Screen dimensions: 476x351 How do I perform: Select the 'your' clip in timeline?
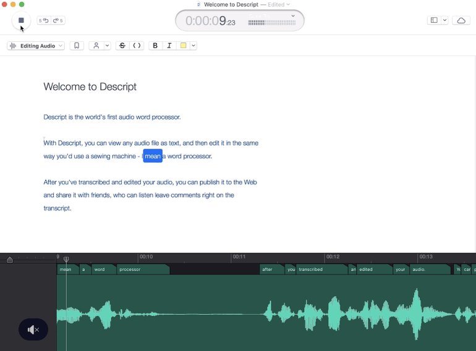(x=401, y=269)
